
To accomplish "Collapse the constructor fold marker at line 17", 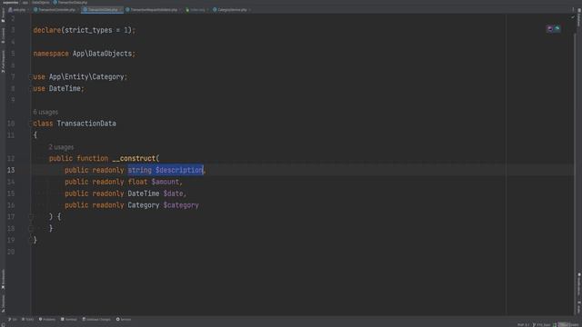I will coord(31,216).
